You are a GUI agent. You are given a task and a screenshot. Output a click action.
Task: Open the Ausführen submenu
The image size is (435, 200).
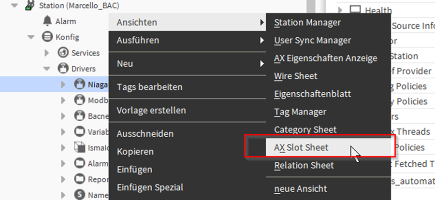(138, 41)
